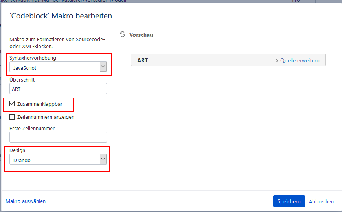
Task: Click the chevron icon before Quelle erweitern
Action: (x=277, y=60)
